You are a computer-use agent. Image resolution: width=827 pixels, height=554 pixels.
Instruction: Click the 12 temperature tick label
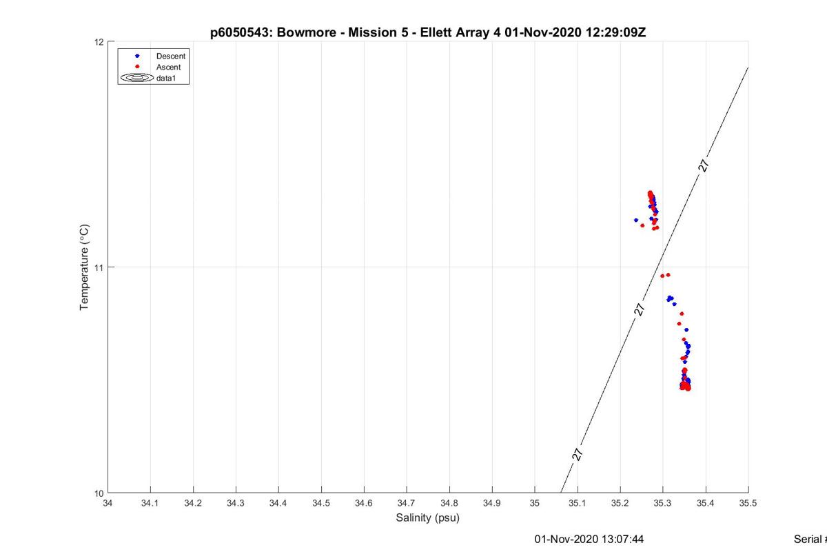tap(99, 42)
